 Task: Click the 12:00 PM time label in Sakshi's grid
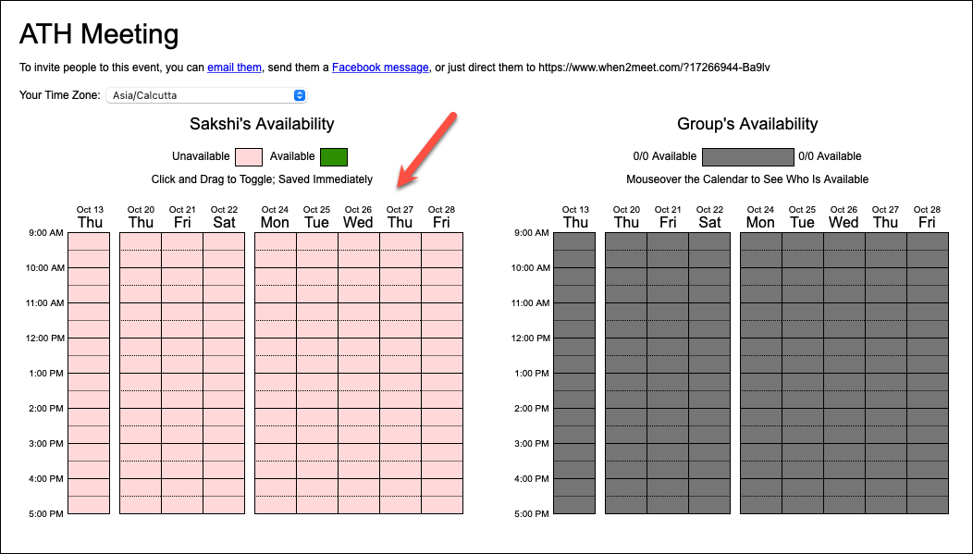pos(44,339)
